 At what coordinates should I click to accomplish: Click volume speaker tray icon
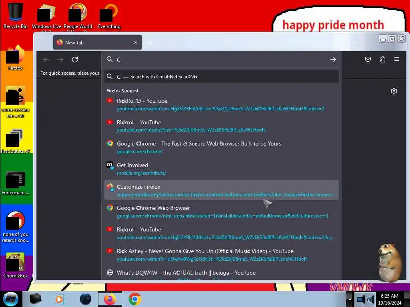(370, 299)
